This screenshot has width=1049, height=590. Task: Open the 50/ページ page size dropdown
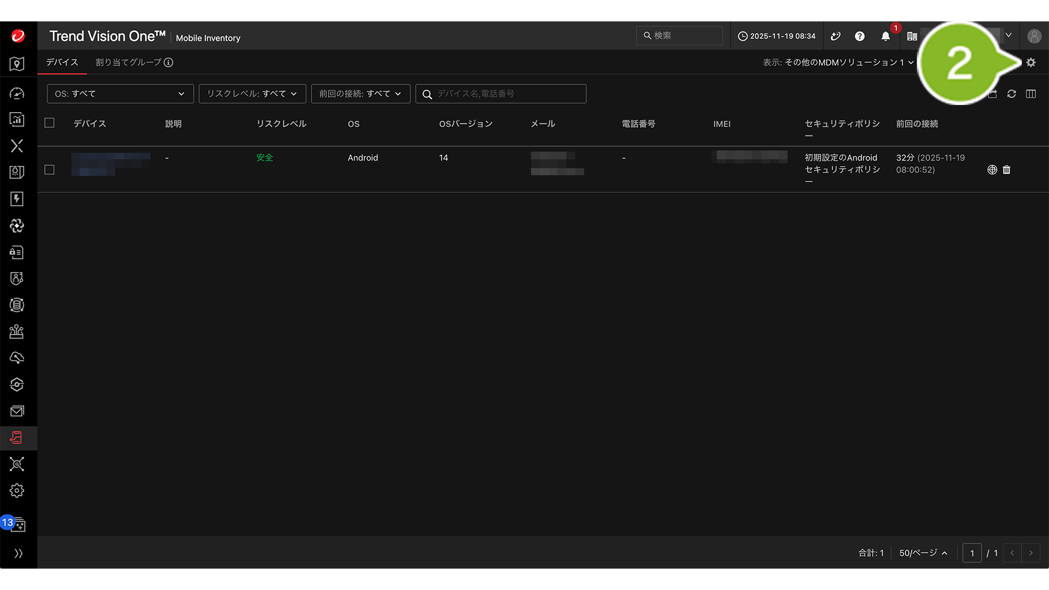coord(923,553)
